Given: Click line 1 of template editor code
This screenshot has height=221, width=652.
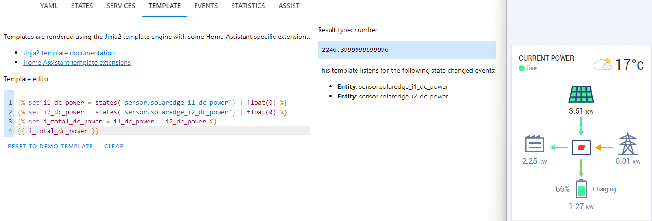Looking at the screenshot, I should (152, 103).
